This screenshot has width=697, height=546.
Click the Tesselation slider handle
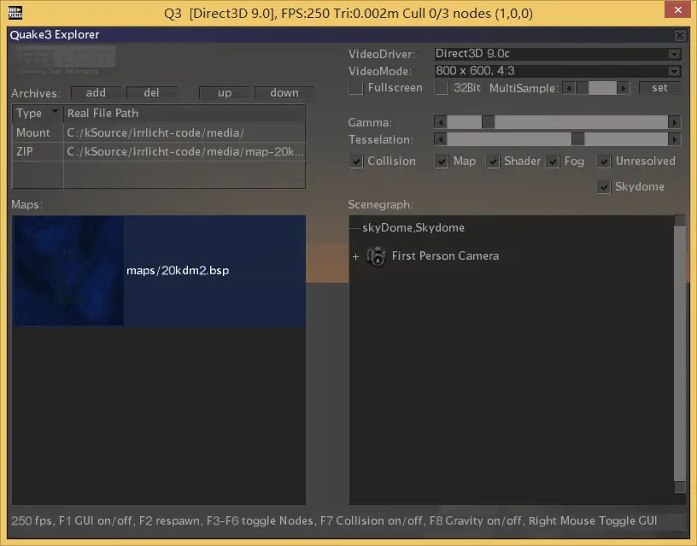(577, 139)
